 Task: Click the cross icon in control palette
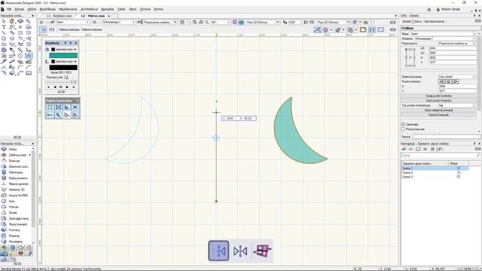(75, 107)
